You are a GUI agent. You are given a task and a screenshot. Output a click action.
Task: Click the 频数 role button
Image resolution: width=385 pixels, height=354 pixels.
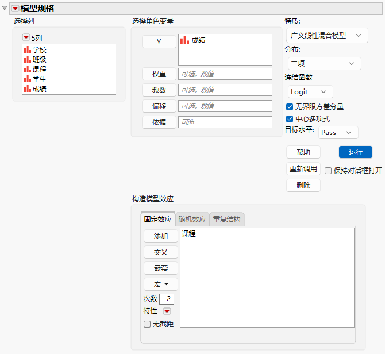pyautogui.click(x=159, y=90)
